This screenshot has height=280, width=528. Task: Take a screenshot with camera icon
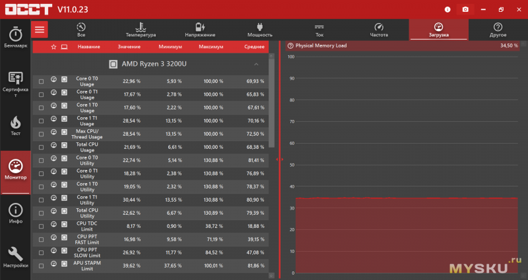(465, 9)
